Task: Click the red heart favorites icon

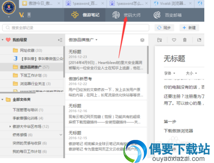Action: pos(8,40)
